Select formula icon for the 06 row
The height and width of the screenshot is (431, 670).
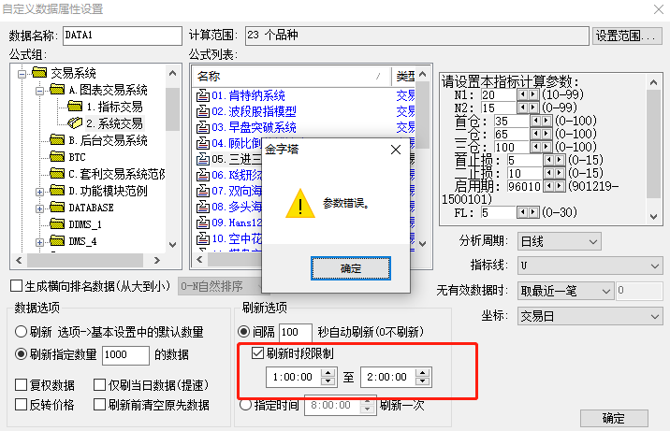tap(202, 175)
